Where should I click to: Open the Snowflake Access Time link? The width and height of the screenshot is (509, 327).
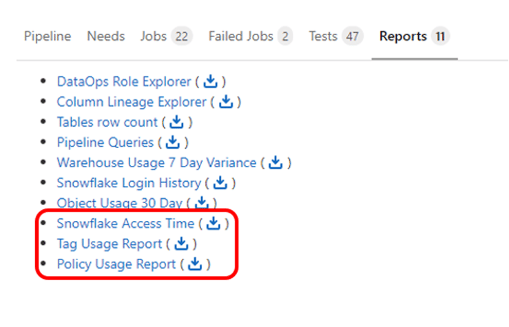point(125,224)
